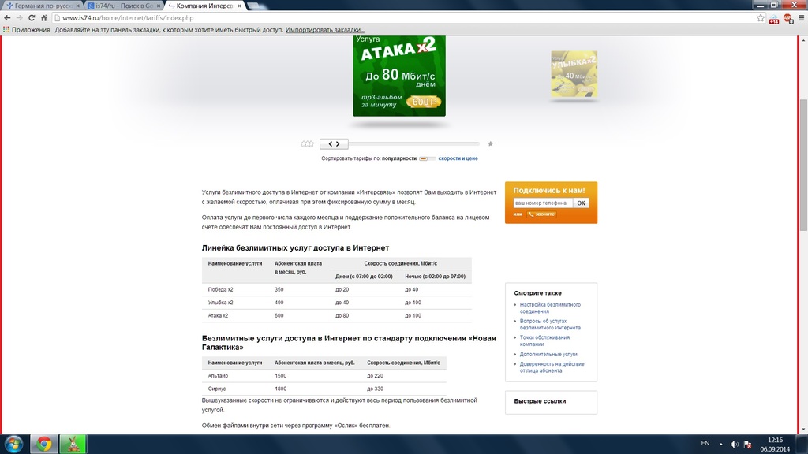Select the Атака x2 tariff banner
Image resolution: width=808 pixels, height=454 pixels.
click(x=399, y=76)
